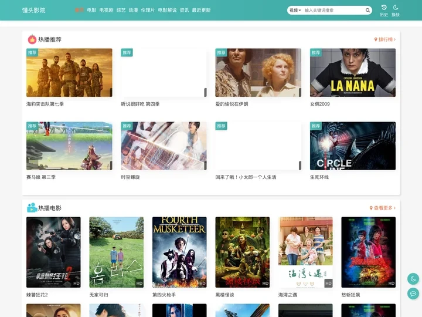Open the 资讯 menu item

[x=185, y=10]
